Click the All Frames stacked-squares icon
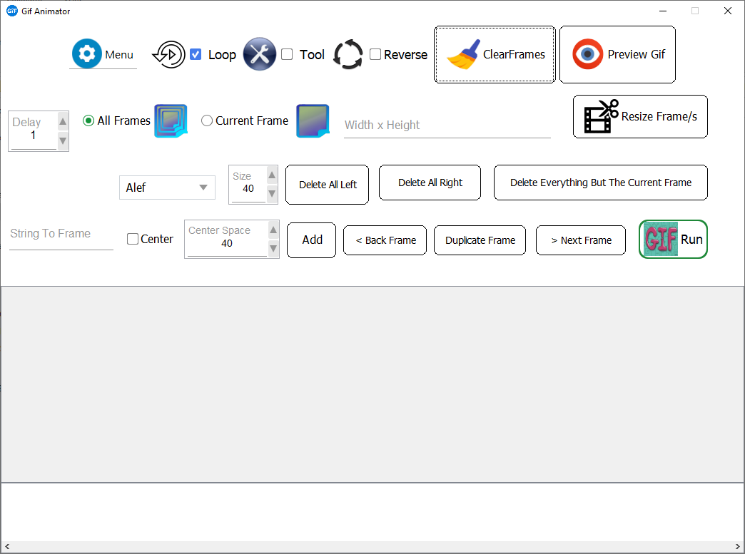 (x=171, y=120)
